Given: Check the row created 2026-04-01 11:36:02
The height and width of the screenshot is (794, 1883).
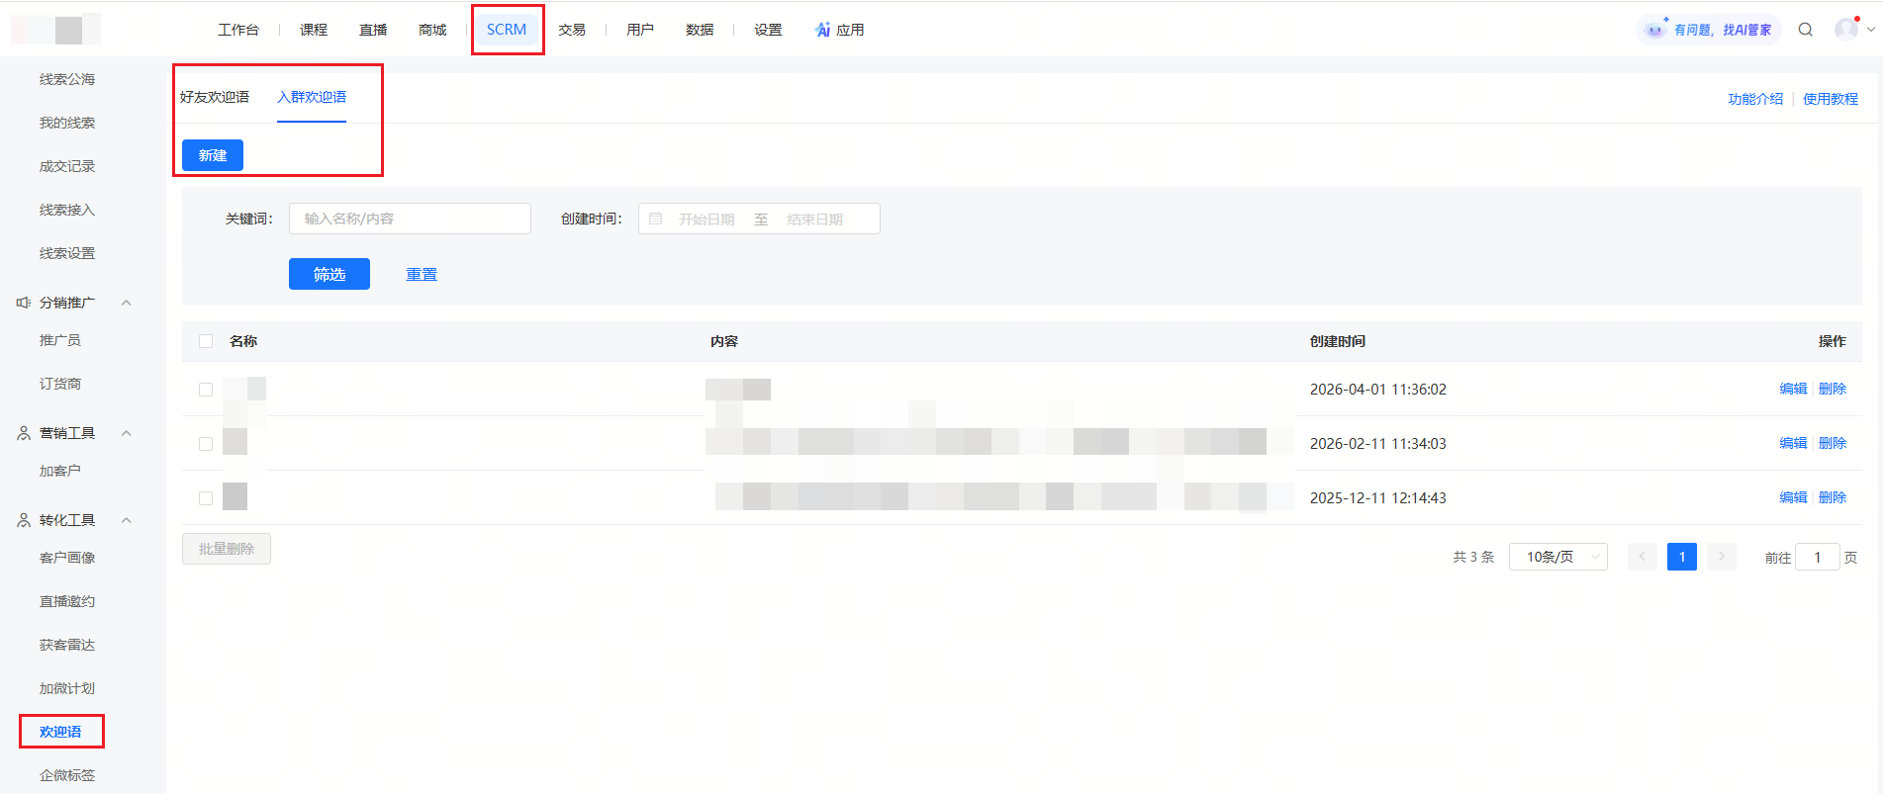Looking at the screenshot, I should [x=206, y=390].
